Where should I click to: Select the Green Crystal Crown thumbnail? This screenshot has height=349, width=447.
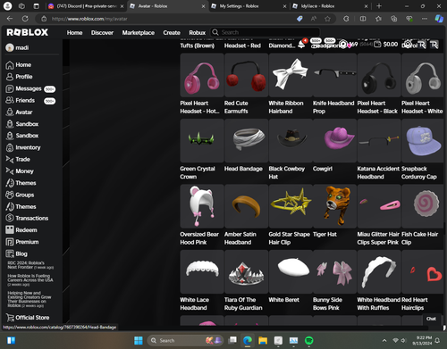point(202,141)
